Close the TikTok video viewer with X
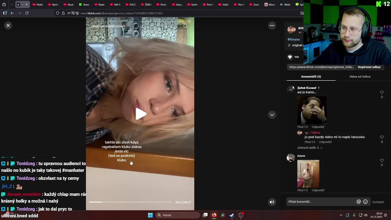391x220 pixels. pos(8,25)
